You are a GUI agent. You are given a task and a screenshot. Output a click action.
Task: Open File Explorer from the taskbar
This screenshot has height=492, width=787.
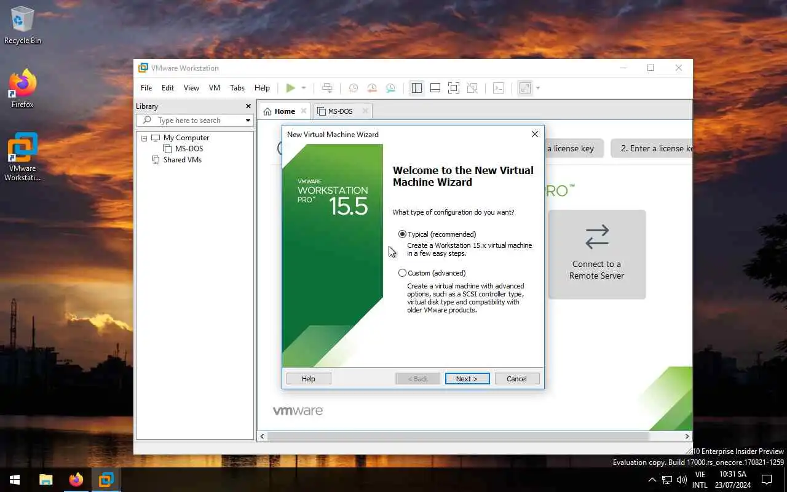[x=46, y=480]
